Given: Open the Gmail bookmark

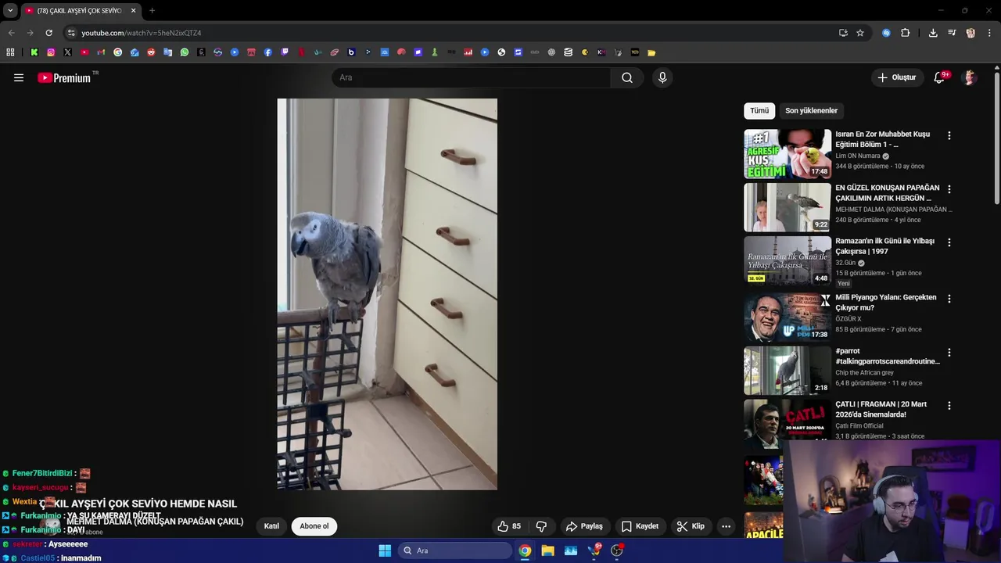Looking at the screenshot, I should click(x=101, y=52).
